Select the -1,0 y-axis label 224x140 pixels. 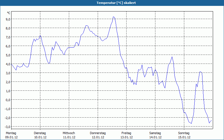(7, 109)
